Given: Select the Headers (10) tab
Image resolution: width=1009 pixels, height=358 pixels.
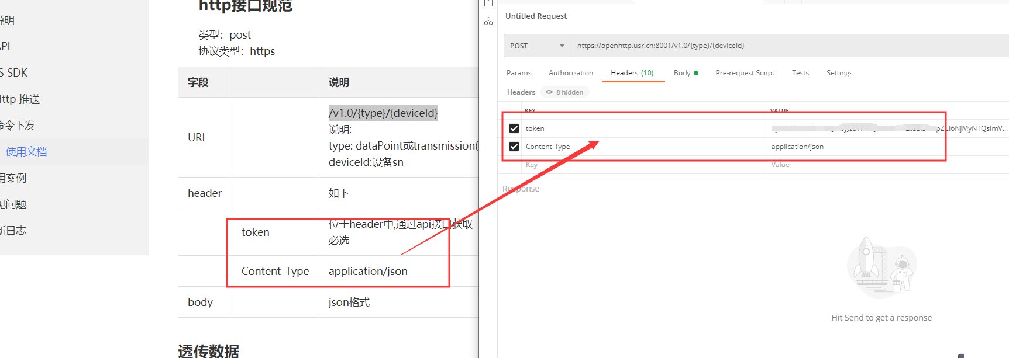Looking at the screenshot, I should [x=632, y=73].
